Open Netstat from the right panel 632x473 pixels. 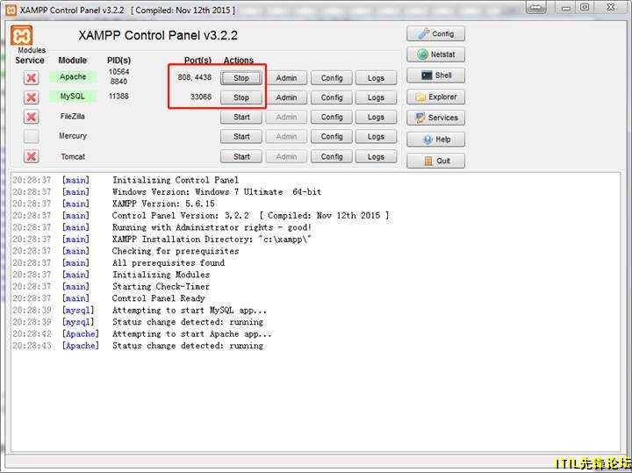tap(435, 54)
